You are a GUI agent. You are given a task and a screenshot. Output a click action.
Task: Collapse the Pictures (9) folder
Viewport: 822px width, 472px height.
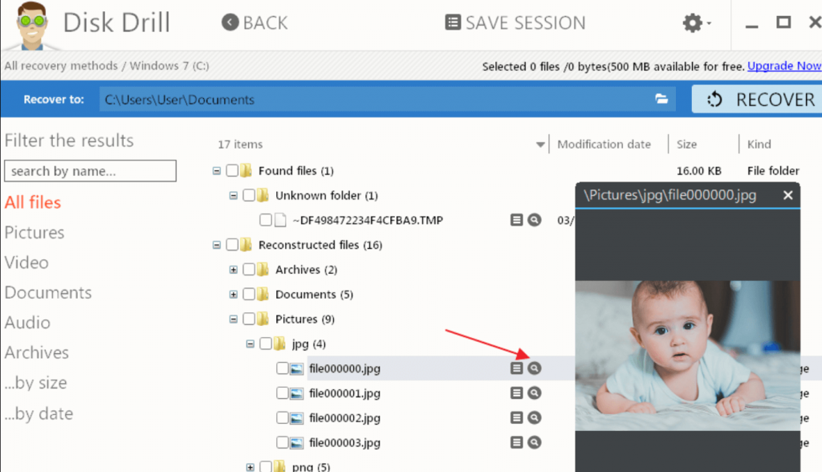(234, 319)
